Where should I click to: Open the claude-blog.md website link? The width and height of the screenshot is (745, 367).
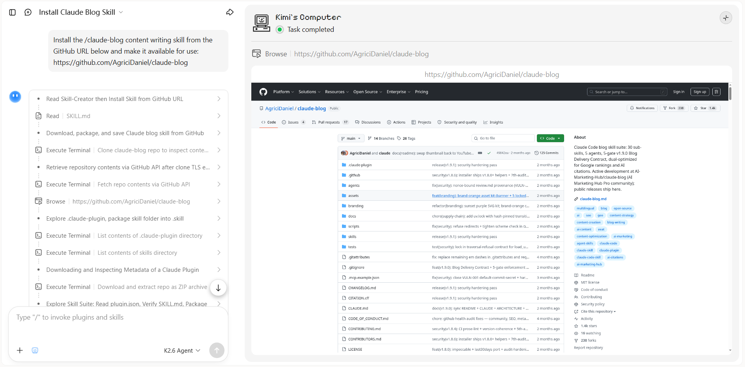click(x=593, y=199)
